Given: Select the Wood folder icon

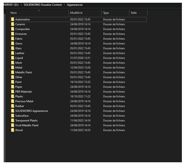Looking at the screenshot, I should tap(13, 130).
